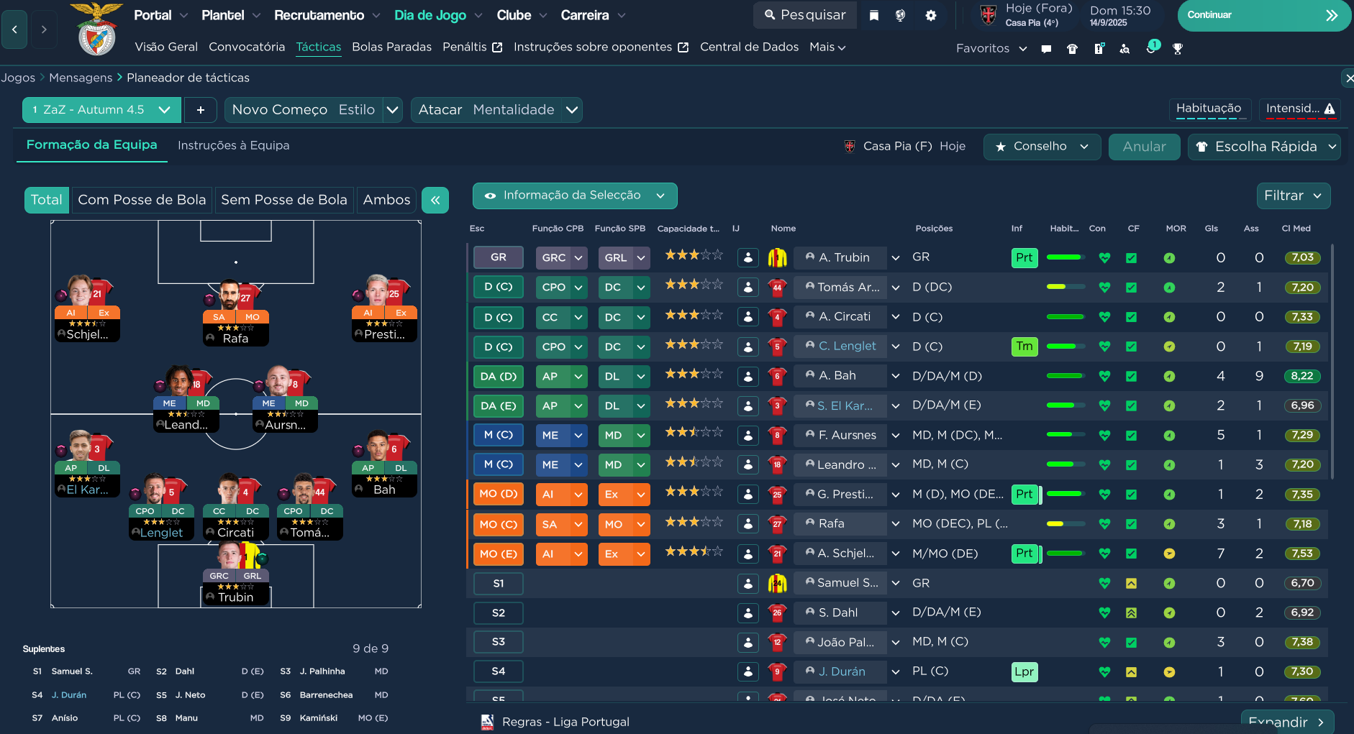Open the Escolha Rápida dropdown
Image resolution: width=1354 pixels, height=734 pixels.
click(1264, 147)
